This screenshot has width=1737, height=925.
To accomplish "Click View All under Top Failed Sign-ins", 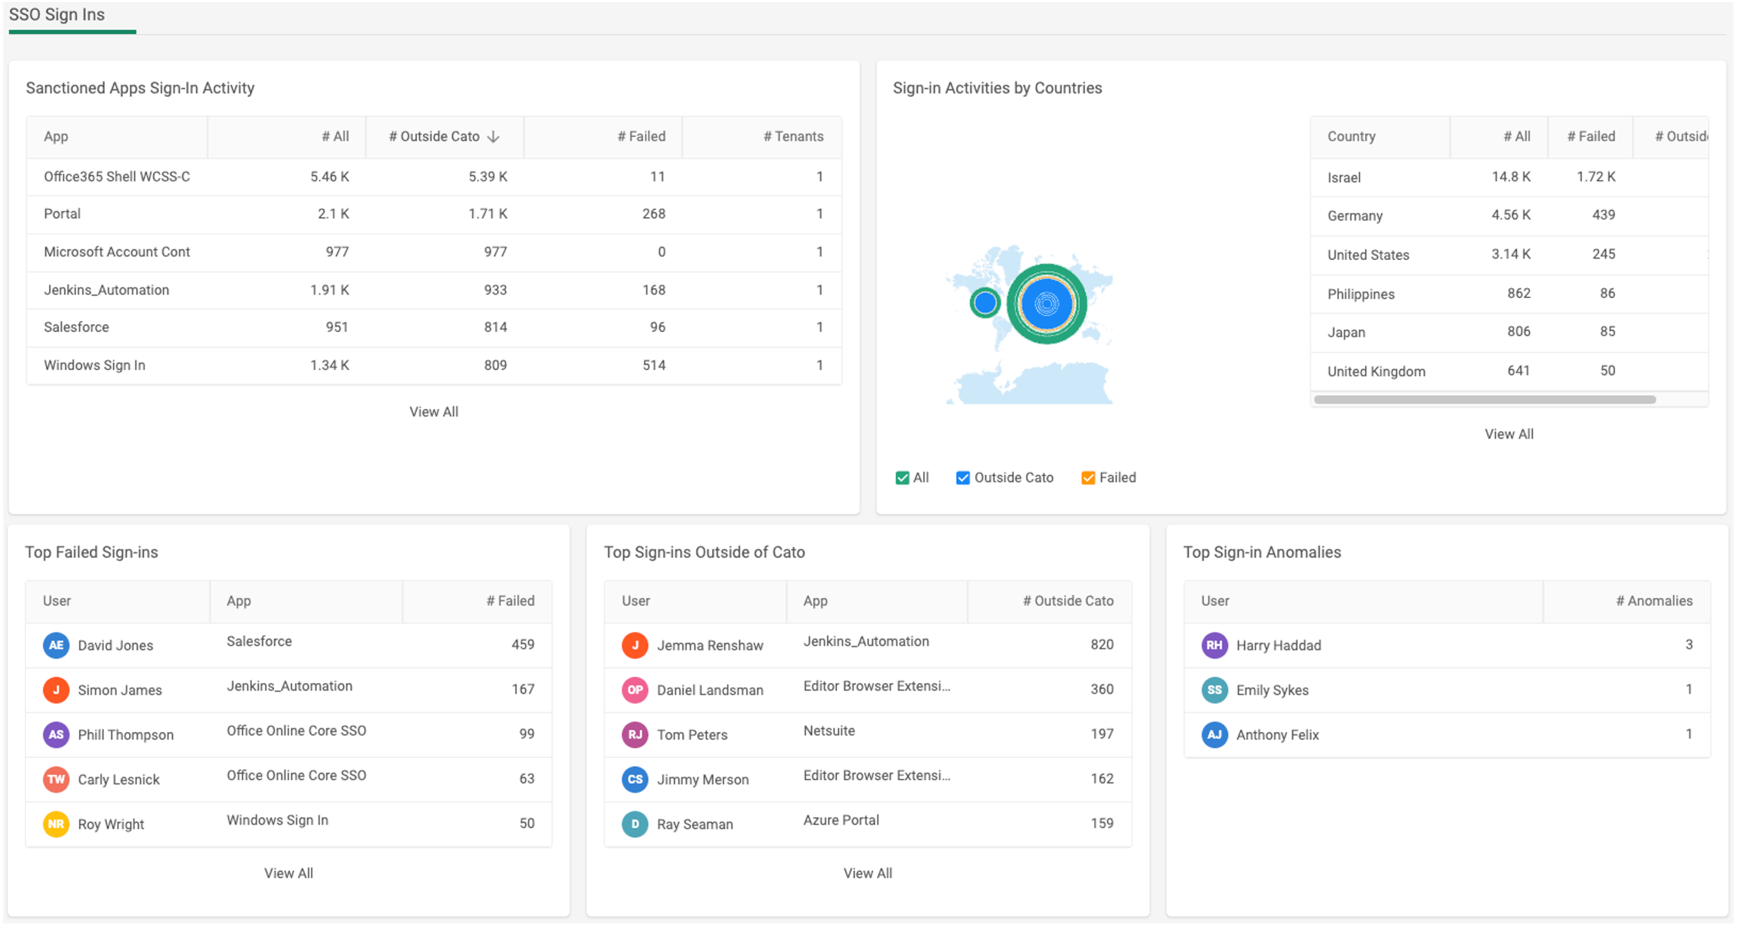I will (289, 873).
